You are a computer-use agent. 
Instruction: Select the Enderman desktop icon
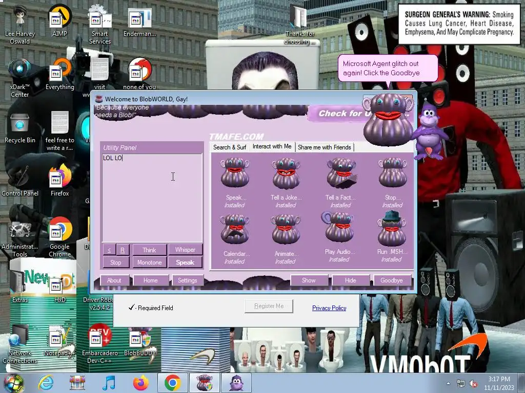(x=139, y=21)
